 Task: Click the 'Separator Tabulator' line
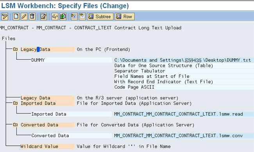[x=140, y=71]
